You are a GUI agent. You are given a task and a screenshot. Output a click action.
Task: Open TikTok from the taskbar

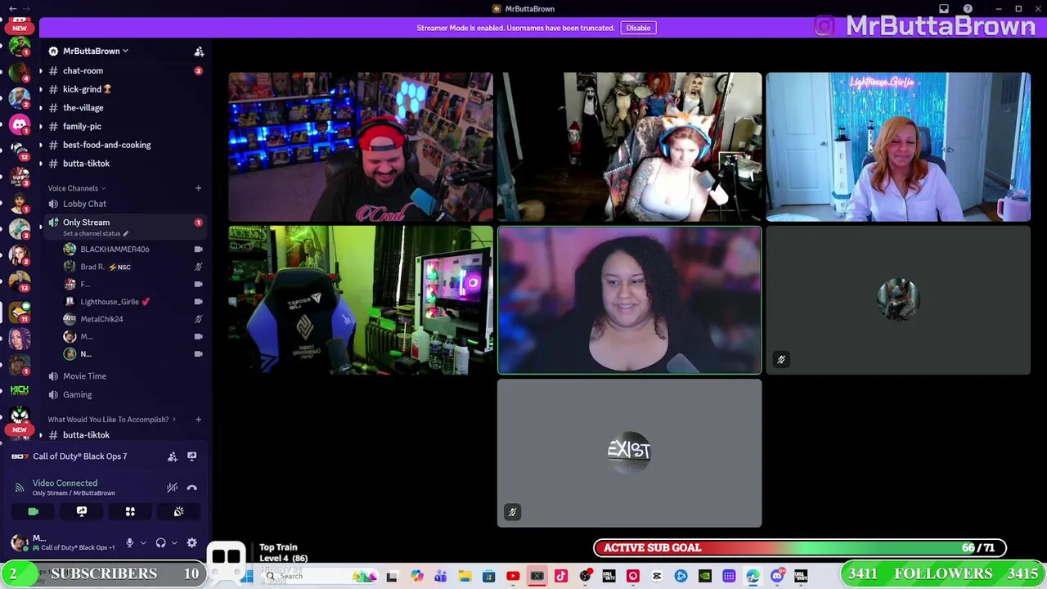coord(561,576)
